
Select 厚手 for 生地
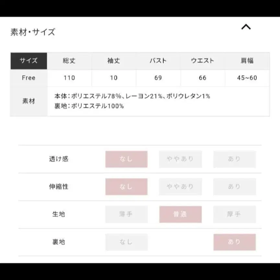[234, 214]
